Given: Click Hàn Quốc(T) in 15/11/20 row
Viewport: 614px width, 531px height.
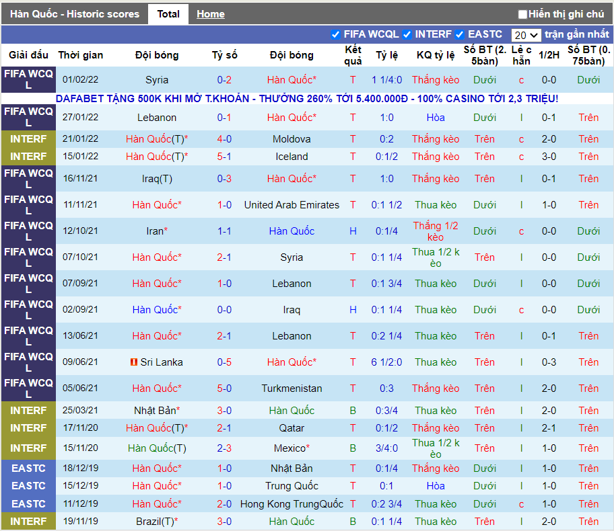Looking at the screenshot, I should coord(157,448).
